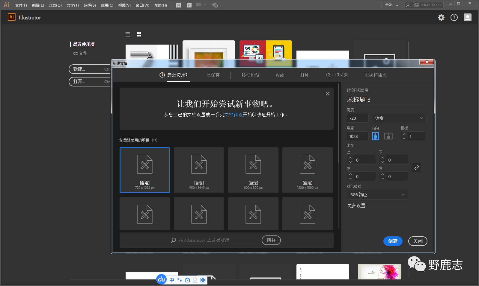Open Adobe Bridge from the Br icon
The image size is (479, 286).
tap(178, 5)
